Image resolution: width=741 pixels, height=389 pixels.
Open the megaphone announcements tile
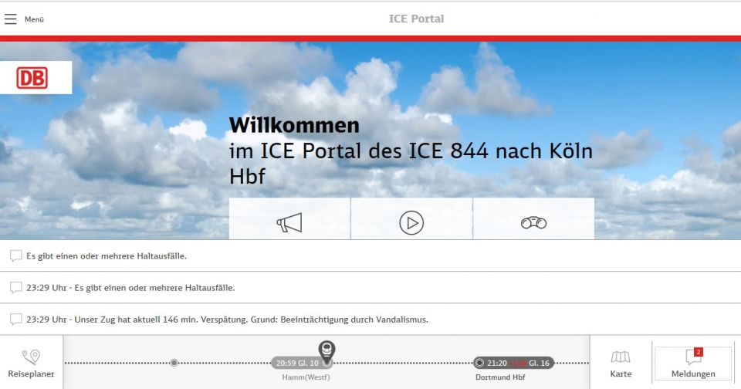[289, 219]
